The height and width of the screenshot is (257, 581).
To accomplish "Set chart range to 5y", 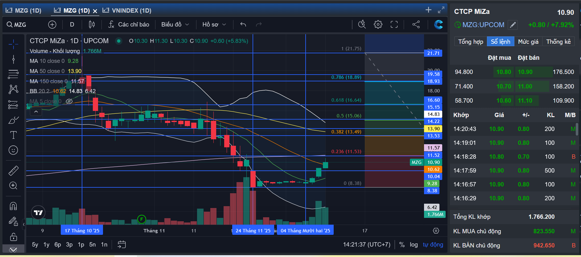I will 35,245.
